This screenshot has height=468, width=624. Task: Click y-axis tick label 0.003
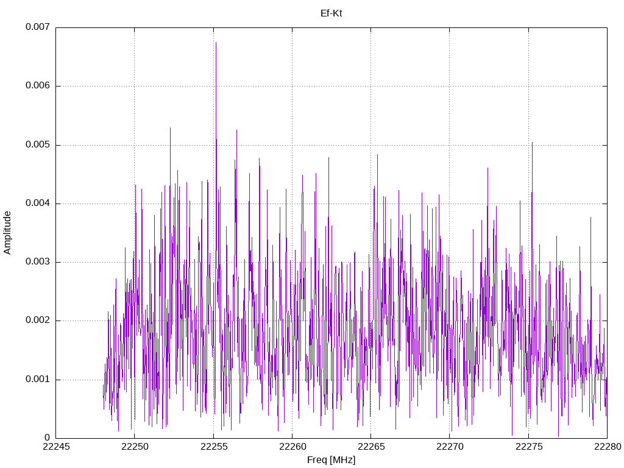(38, 261)
